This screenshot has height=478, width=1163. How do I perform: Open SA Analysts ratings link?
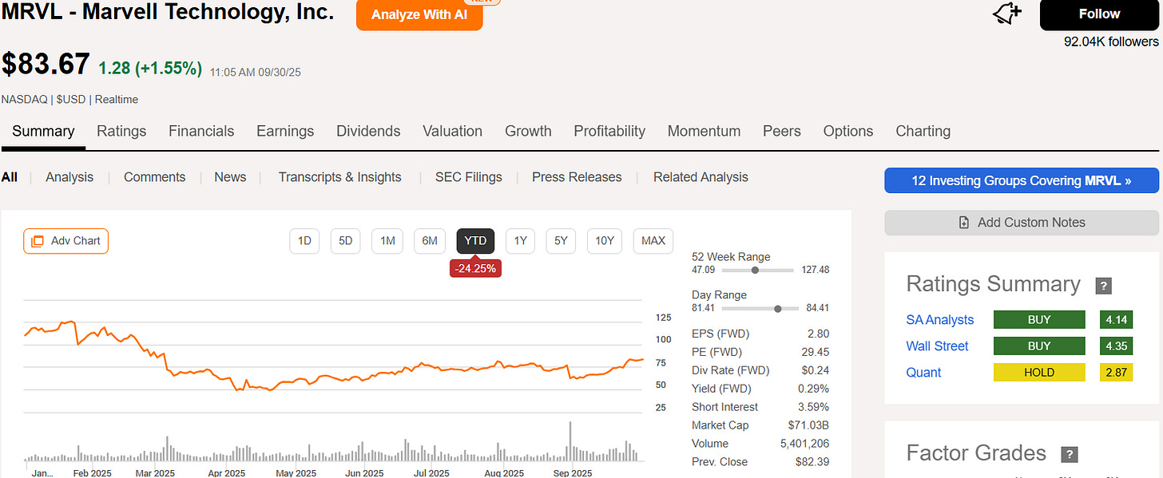pos(940,320)
